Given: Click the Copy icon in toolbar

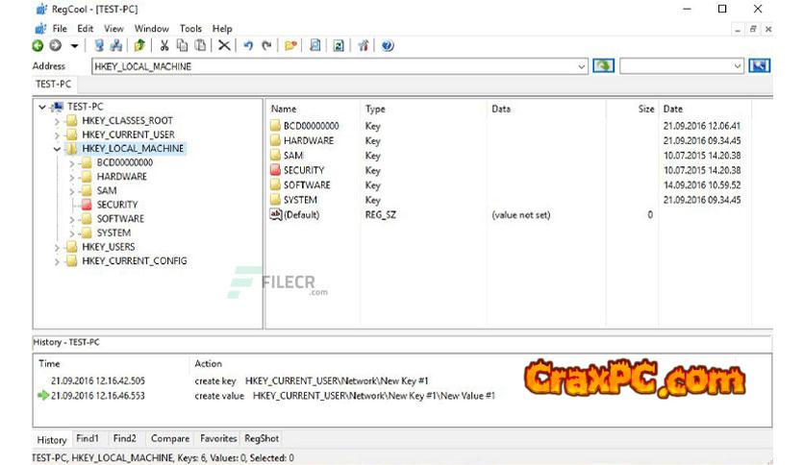Looking at the screenshot, I should tap(183, 45).
